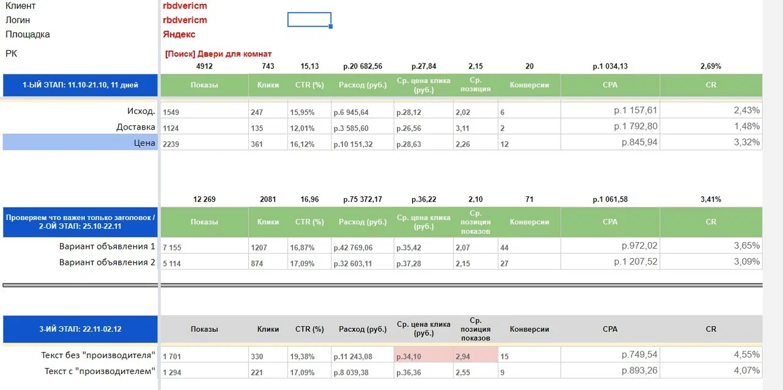Click the pink-highlighted cell 'р.34,10'
The image size is (783, 390).
pos(424,356)
